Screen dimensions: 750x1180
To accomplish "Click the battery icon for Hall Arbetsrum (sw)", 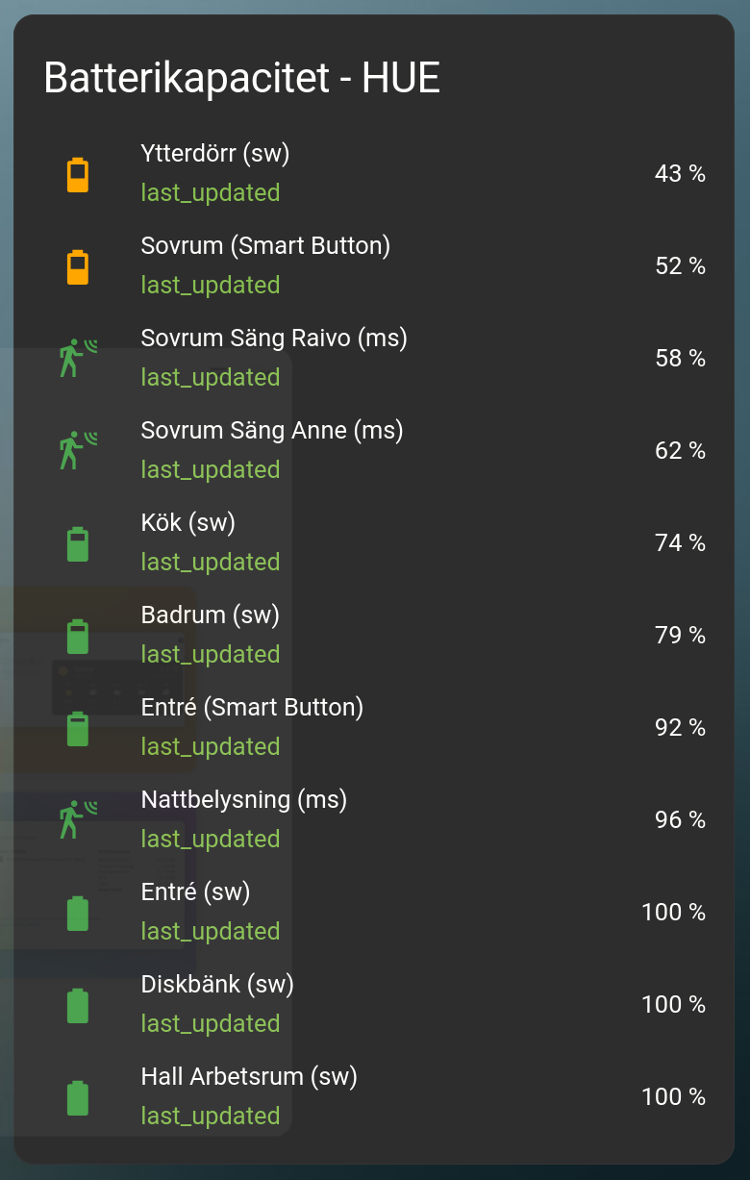I will 78,1097.
